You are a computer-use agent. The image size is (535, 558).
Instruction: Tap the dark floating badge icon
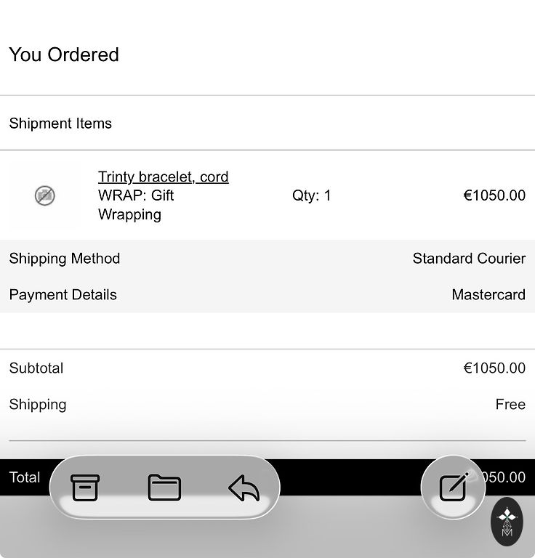[x=507, y=522]
